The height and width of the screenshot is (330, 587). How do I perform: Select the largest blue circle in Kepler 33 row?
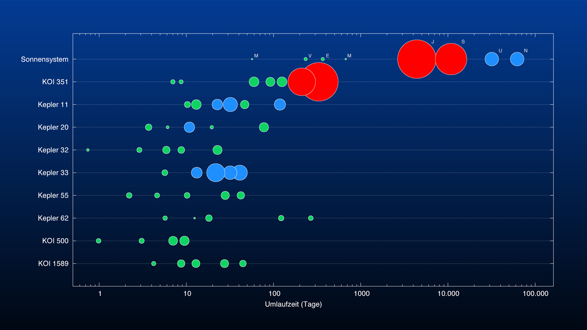coord(216,173)
